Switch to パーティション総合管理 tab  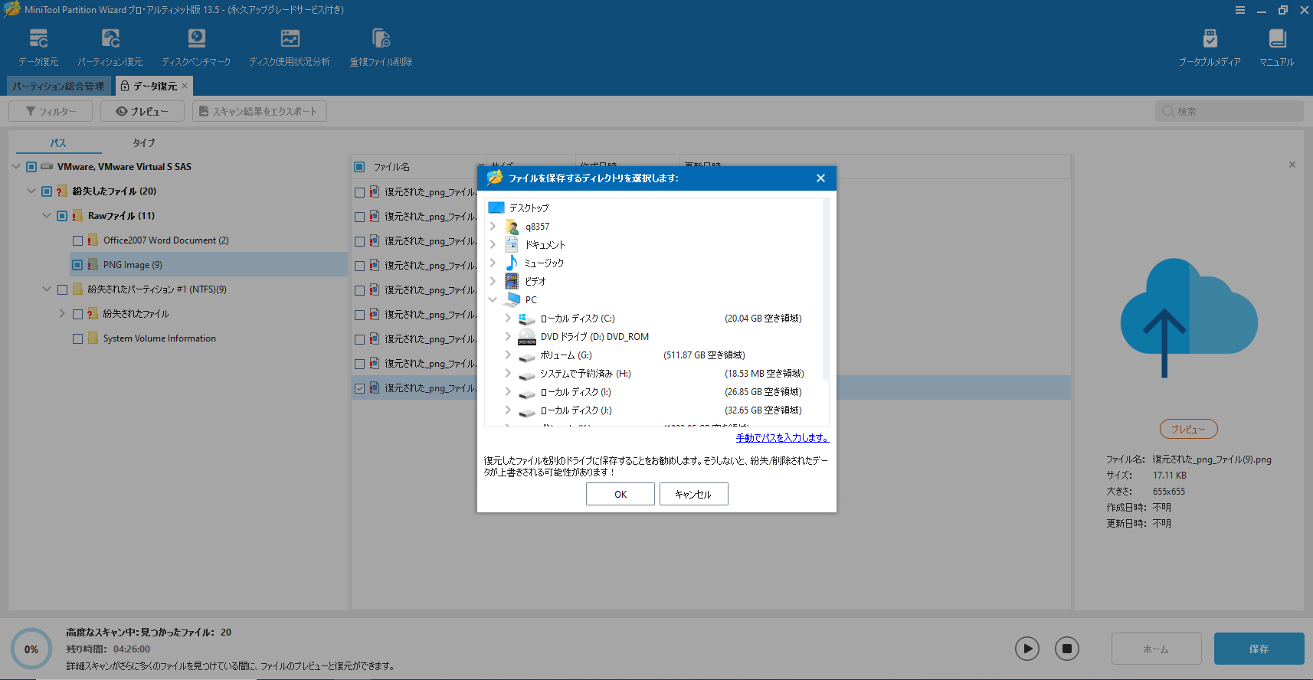[x=59, y=86]
